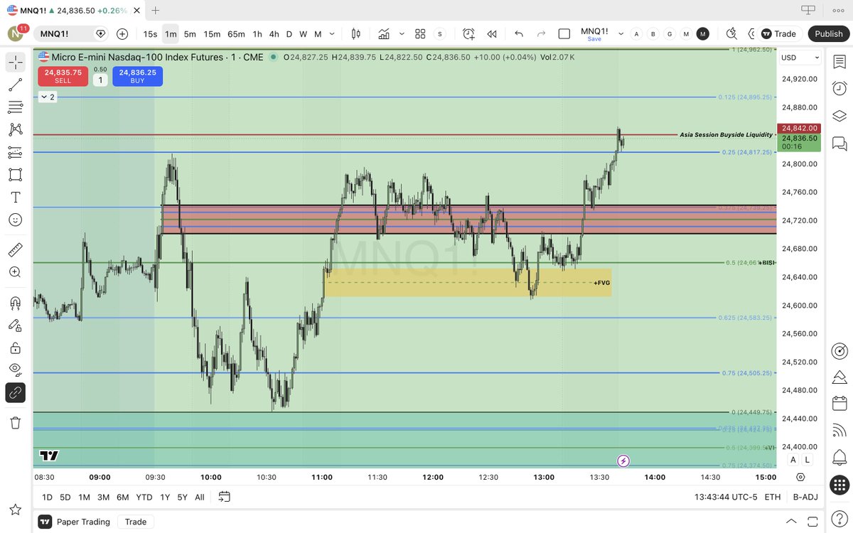Open the emoji and icons tool
The image size is (853, 533).
(x=15, y=220)
